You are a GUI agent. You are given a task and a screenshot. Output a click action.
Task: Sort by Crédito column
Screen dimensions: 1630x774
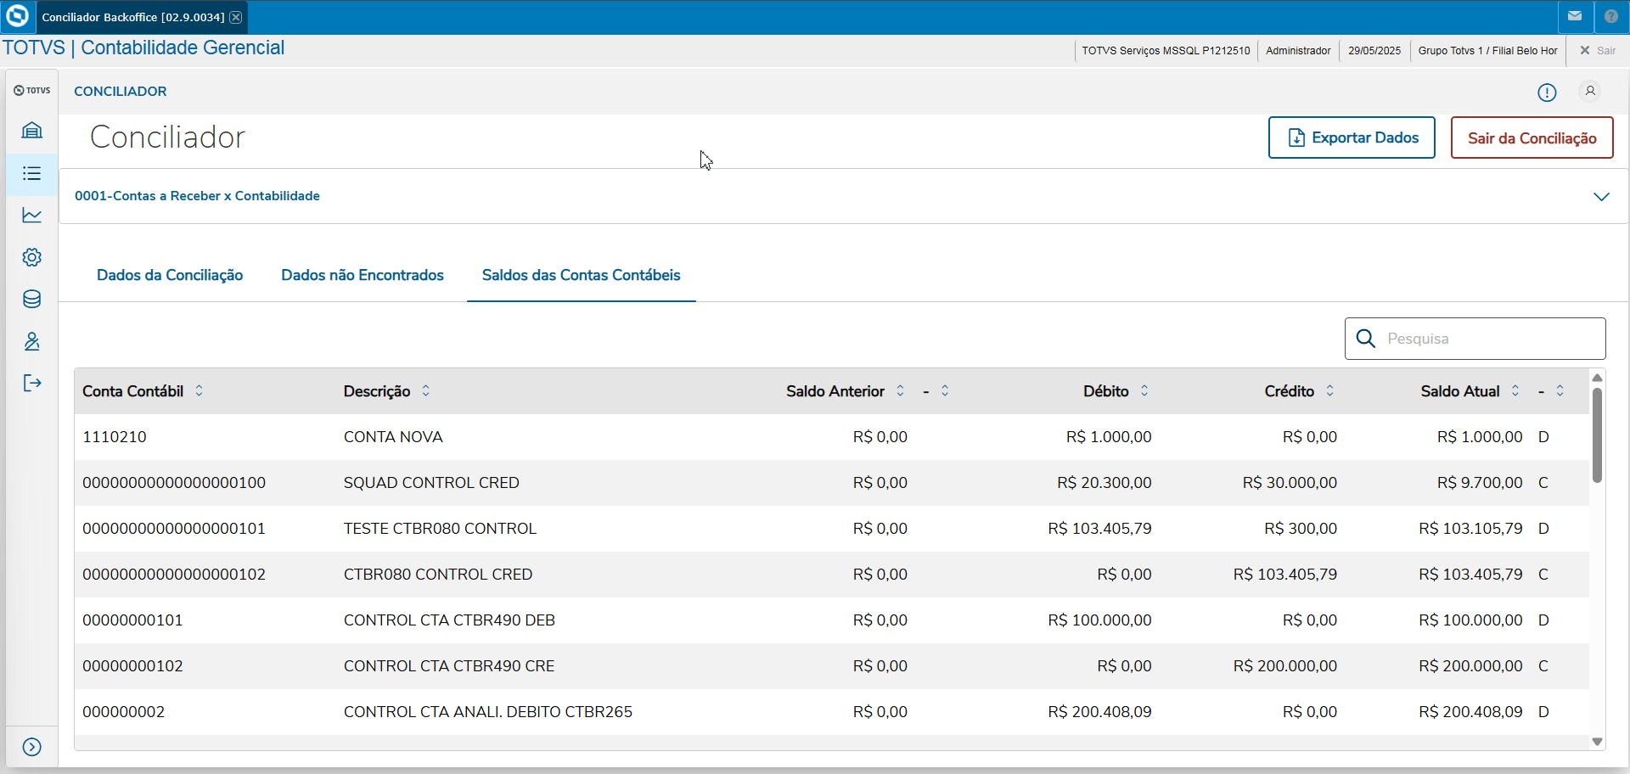click(1329, 390)
